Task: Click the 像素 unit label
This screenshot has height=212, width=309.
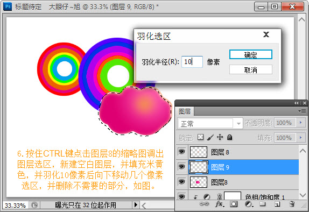Action: pos(213,62)
